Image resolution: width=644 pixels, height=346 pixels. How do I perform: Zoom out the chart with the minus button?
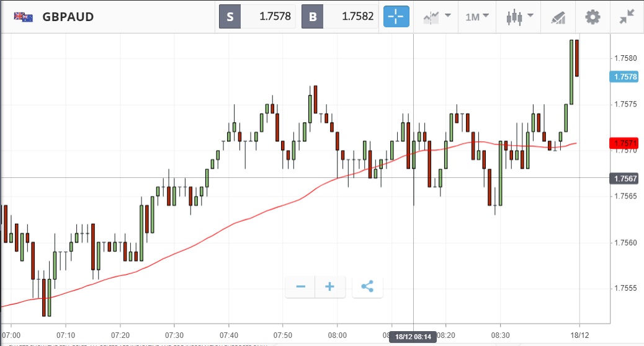point(301,286)
